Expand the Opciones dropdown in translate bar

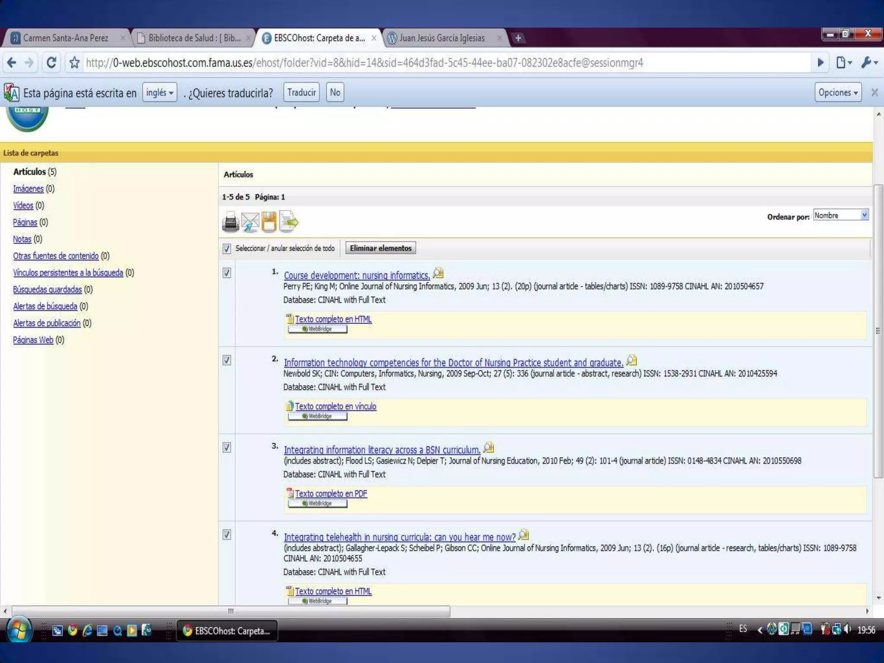837,93
